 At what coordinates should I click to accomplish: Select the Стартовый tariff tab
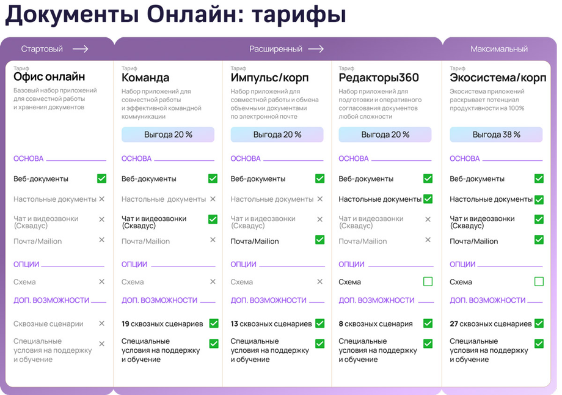pos(42,49)
